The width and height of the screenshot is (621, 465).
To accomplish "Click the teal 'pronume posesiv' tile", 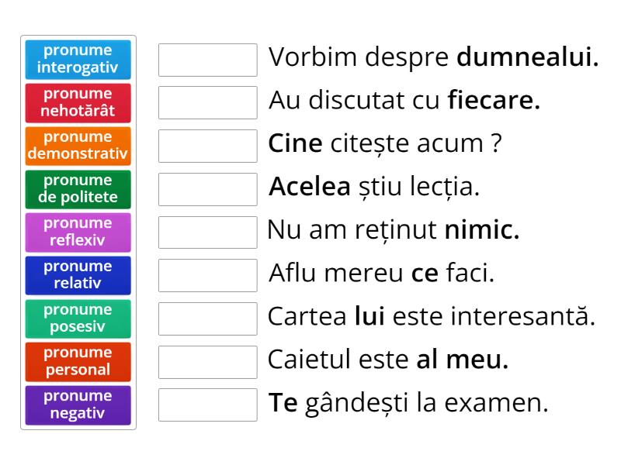I will pyautogui.click(x=78, y=319).
